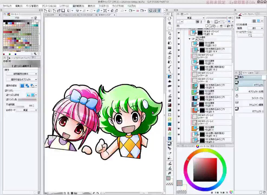Click the eyedropper icon below the color set palette
Image resolution: width=267 pixels, height=195 pixels.
click(x=35, y=54)
